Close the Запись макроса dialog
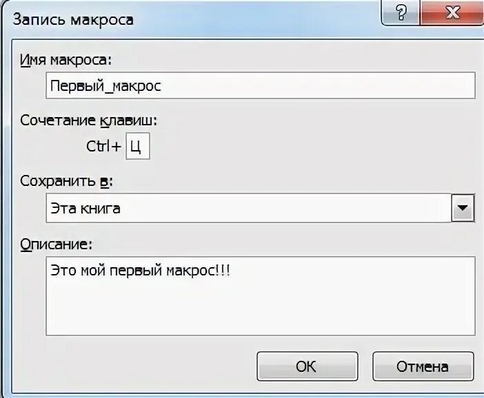This screenshot has width=484, height=398. click(x=452, y=12)
